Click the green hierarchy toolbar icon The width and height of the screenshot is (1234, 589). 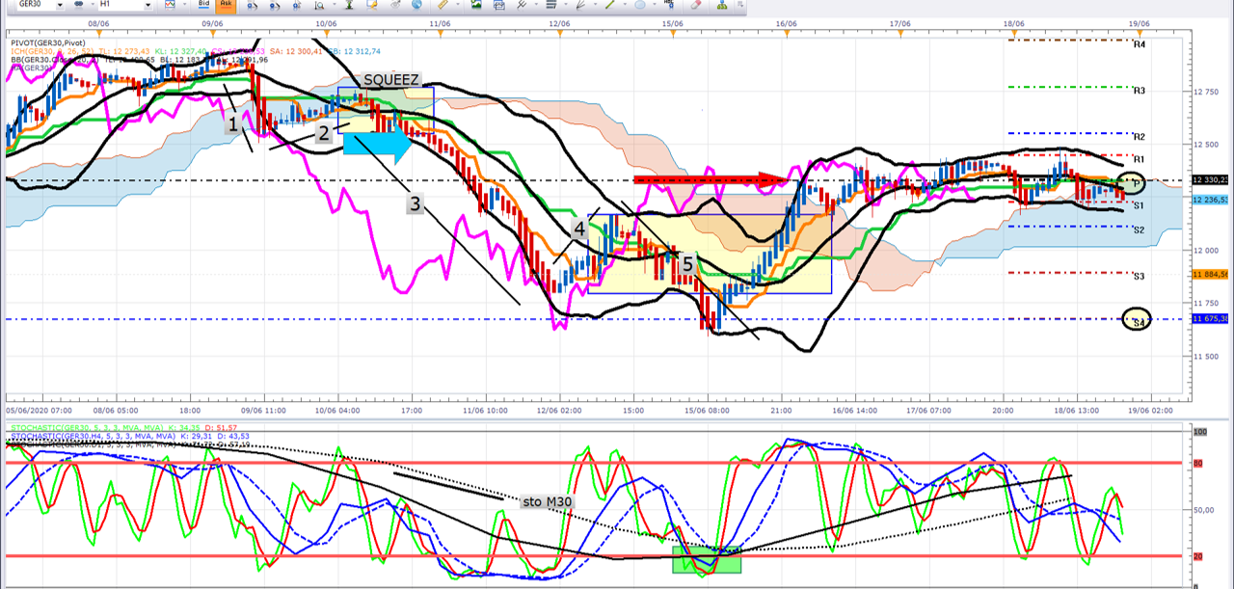point(721,5)
